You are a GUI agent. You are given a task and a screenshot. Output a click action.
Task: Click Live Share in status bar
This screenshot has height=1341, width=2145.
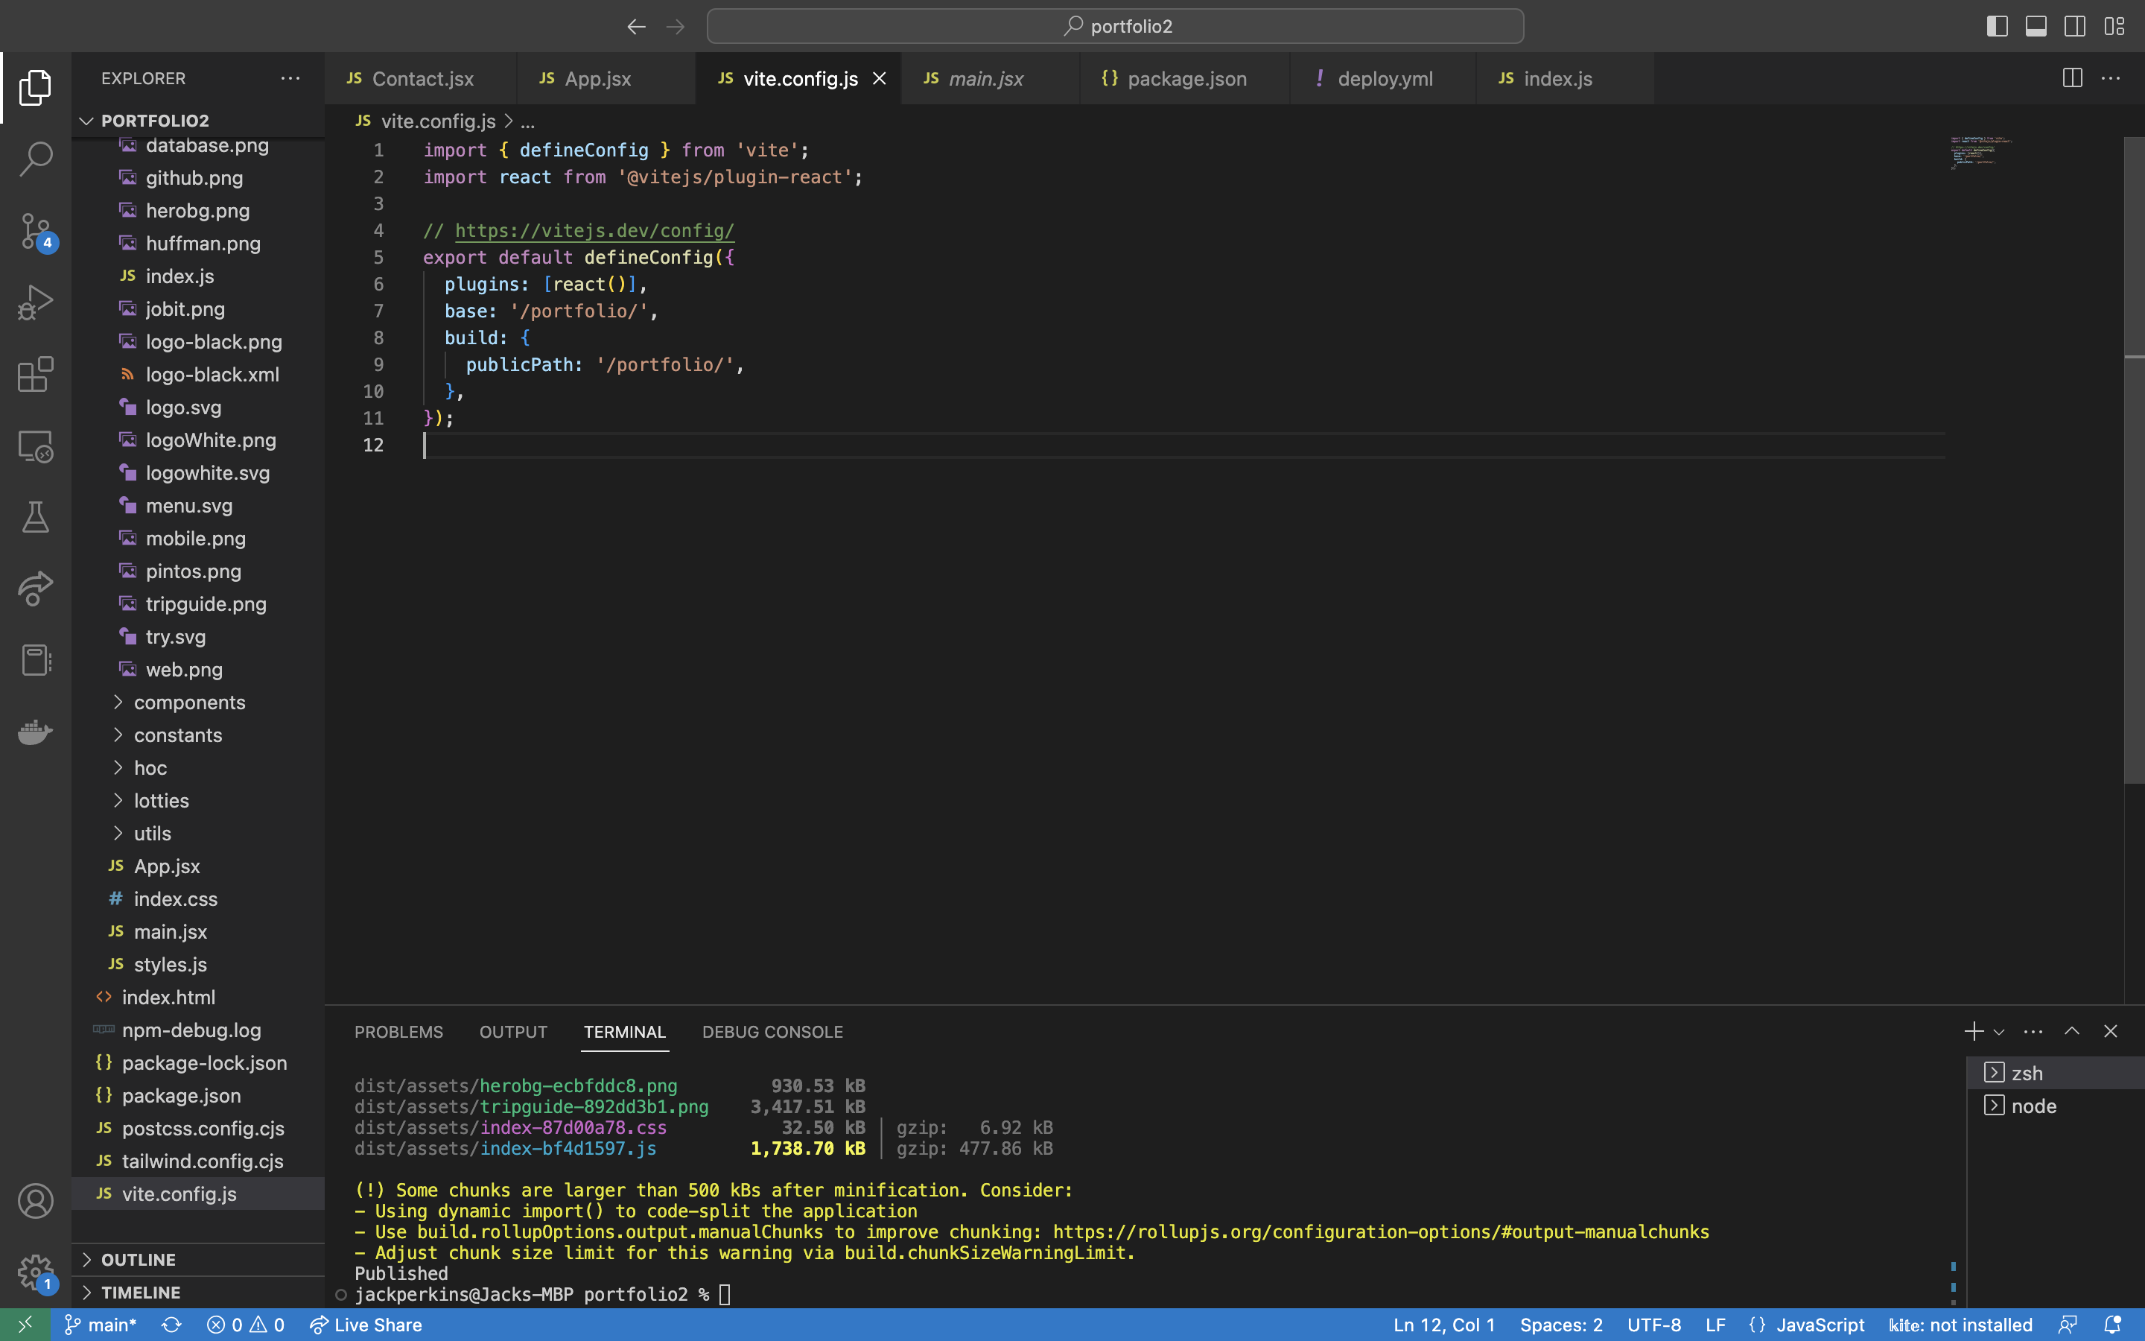tap(366, 1325)
